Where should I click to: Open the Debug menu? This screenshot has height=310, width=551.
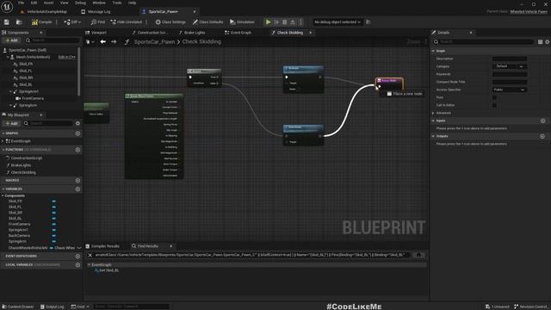click(x=80, y=3)
